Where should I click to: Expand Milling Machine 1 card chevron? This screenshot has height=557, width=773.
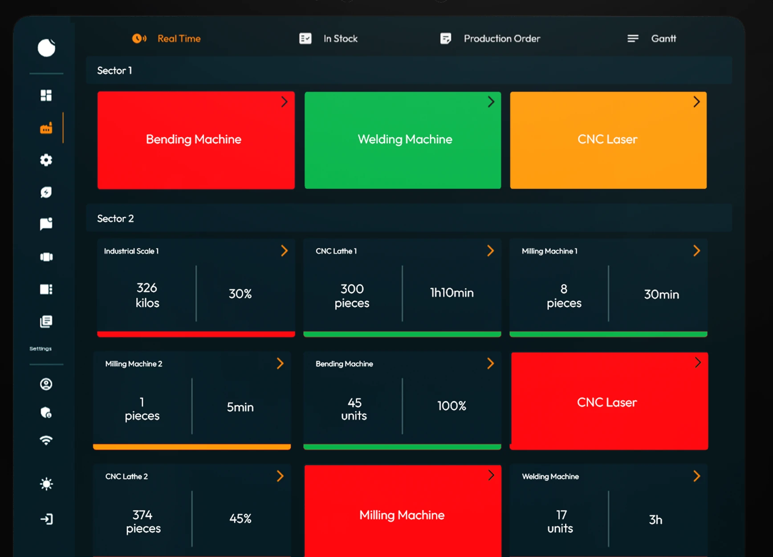[x=696, y=251]
